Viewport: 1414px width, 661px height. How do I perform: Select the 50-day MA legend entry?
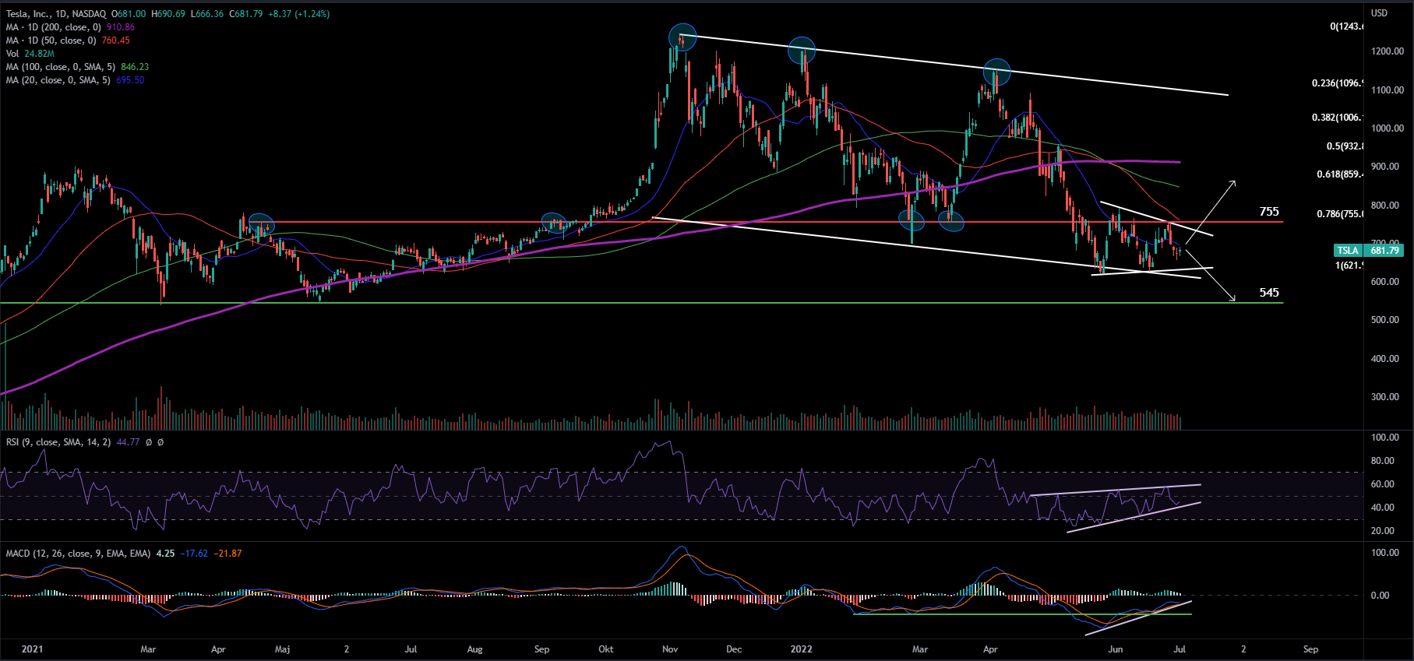tap(51, 40)
